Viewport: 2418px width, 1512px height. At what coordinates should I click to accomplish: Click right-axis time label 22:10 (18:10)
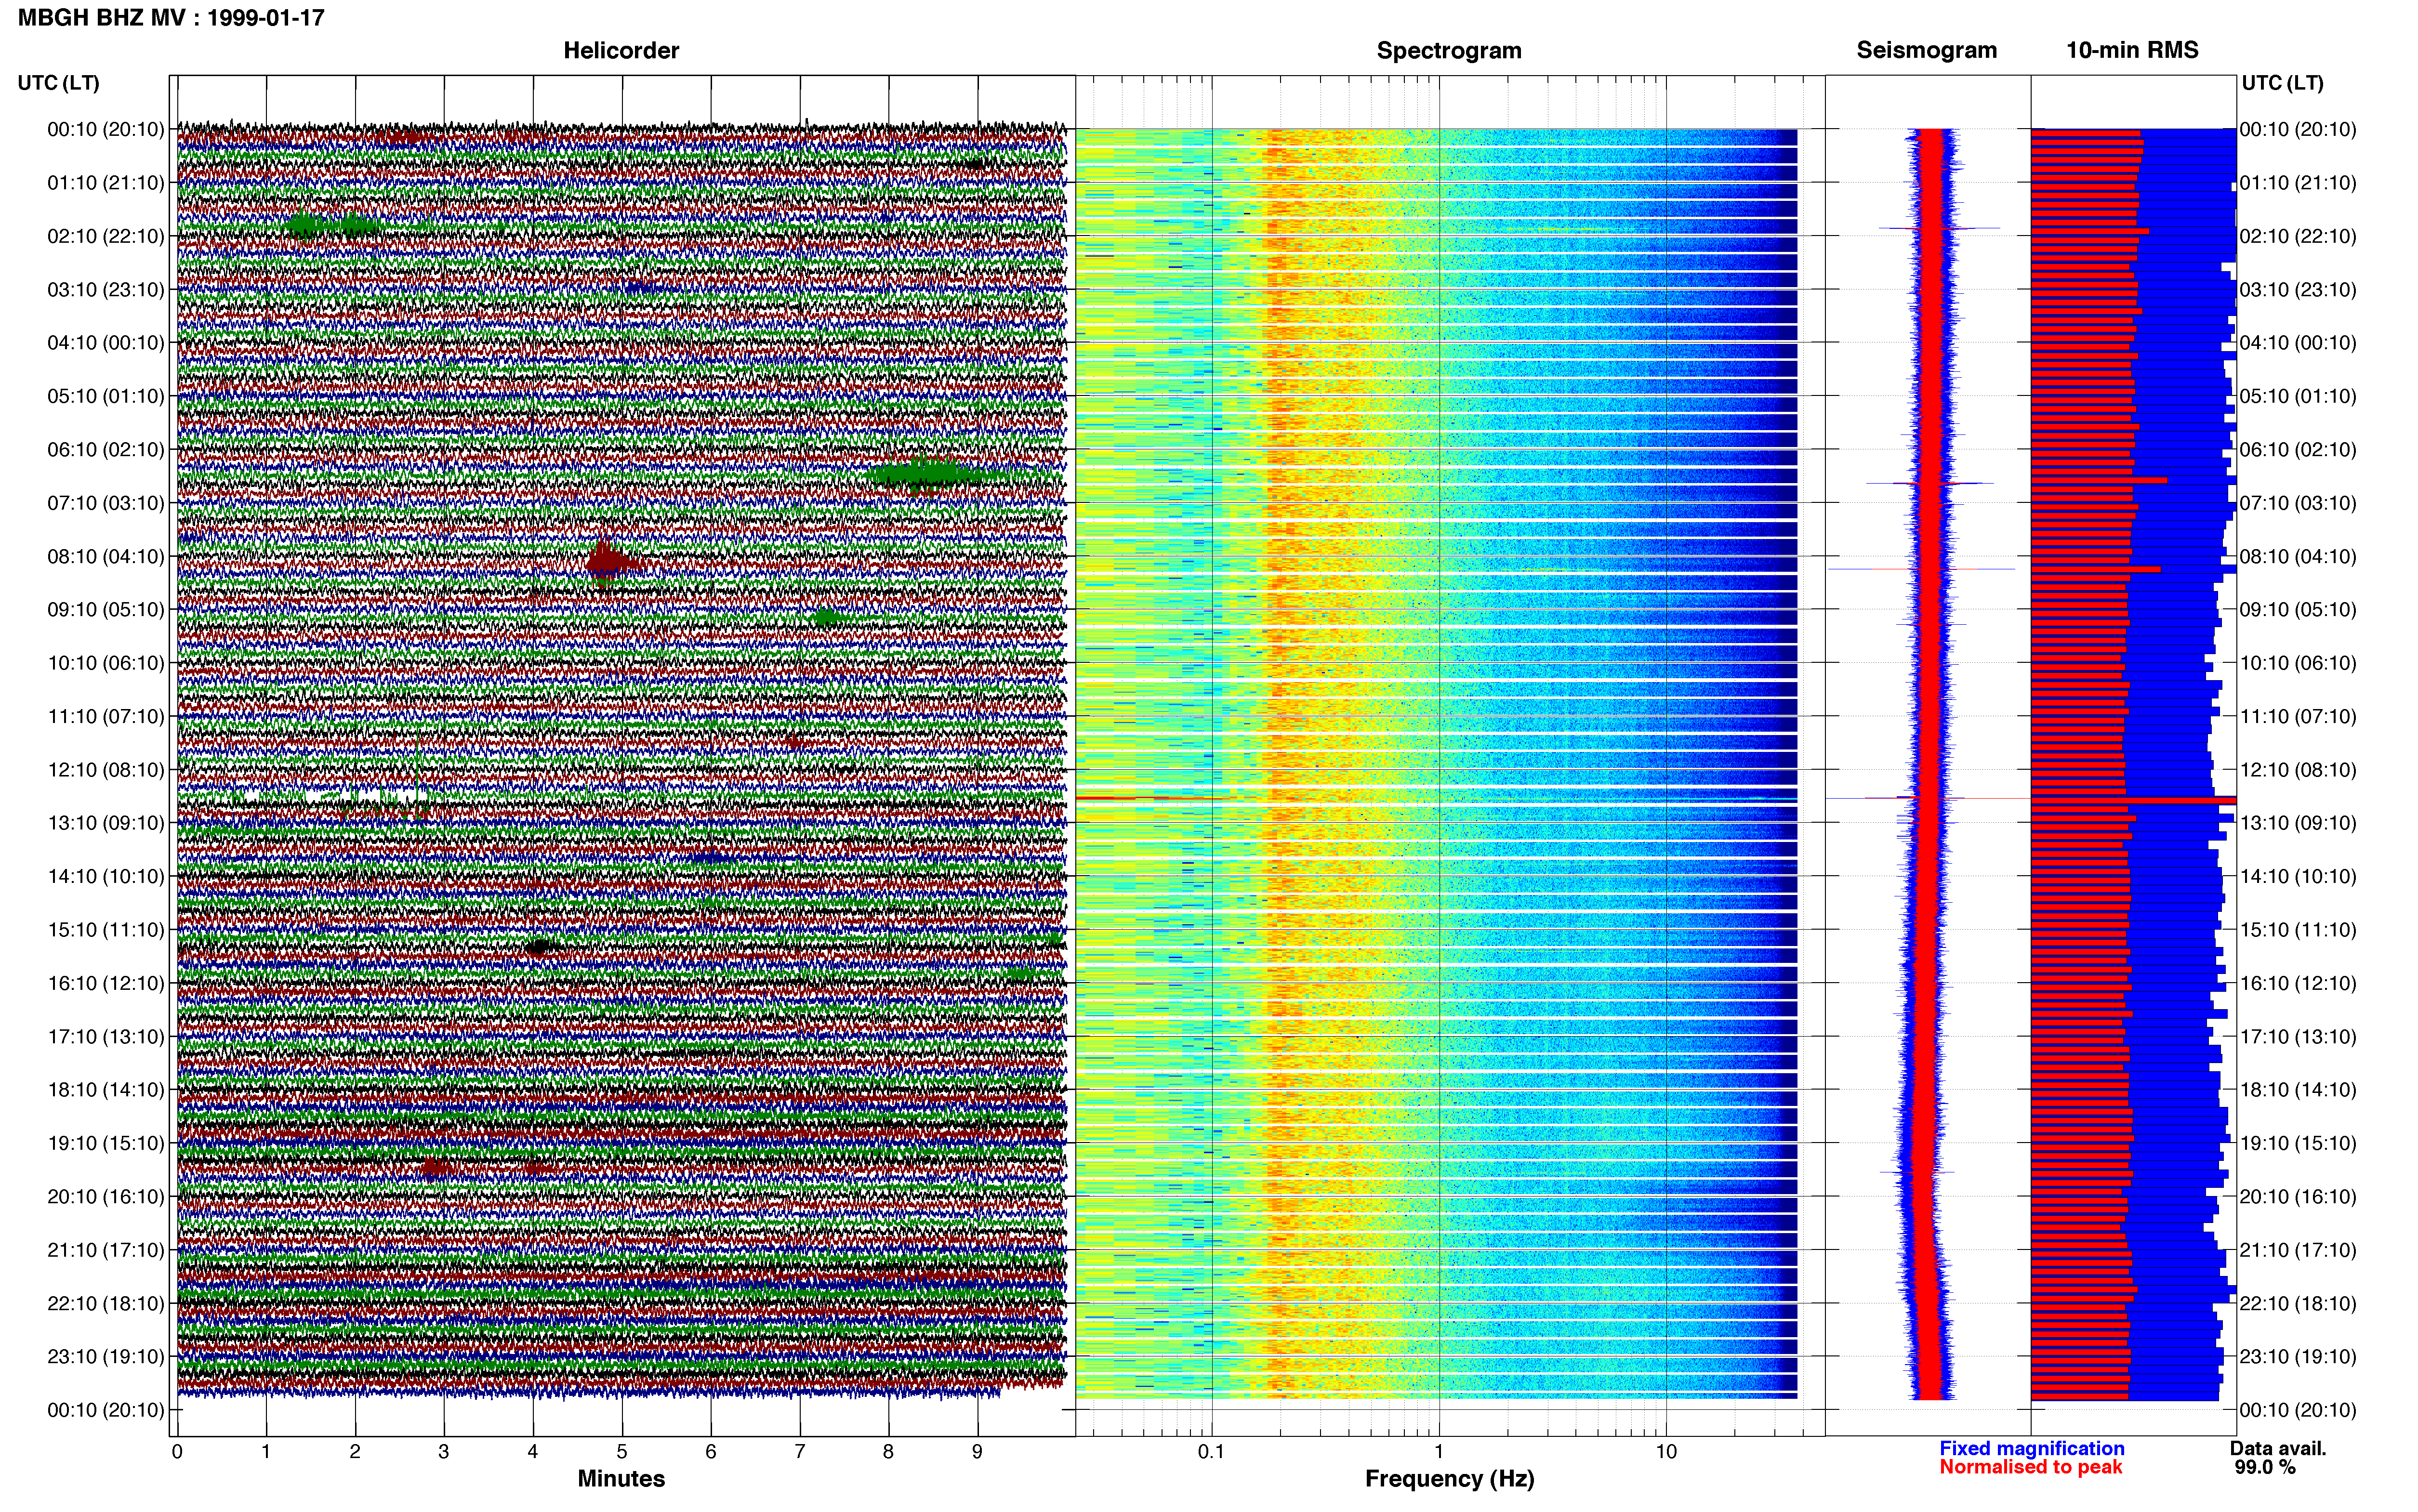point(2298,1304)
